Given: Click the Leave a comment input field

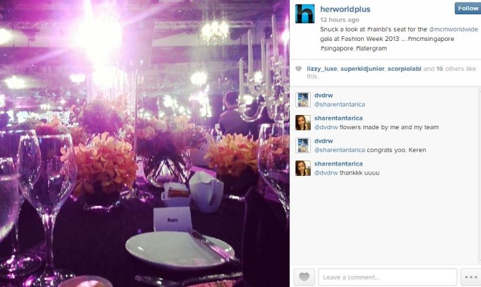Looking at the screenshot, I should [387, 277].
